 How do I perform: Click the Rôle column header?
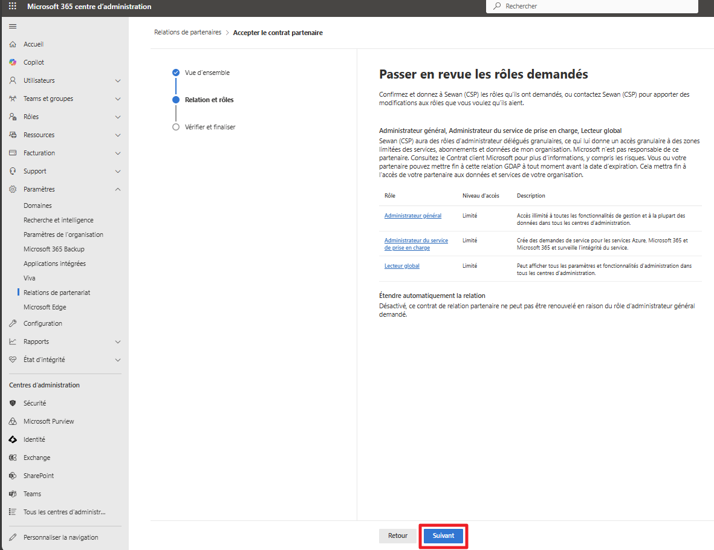click(x=390, y=196)
